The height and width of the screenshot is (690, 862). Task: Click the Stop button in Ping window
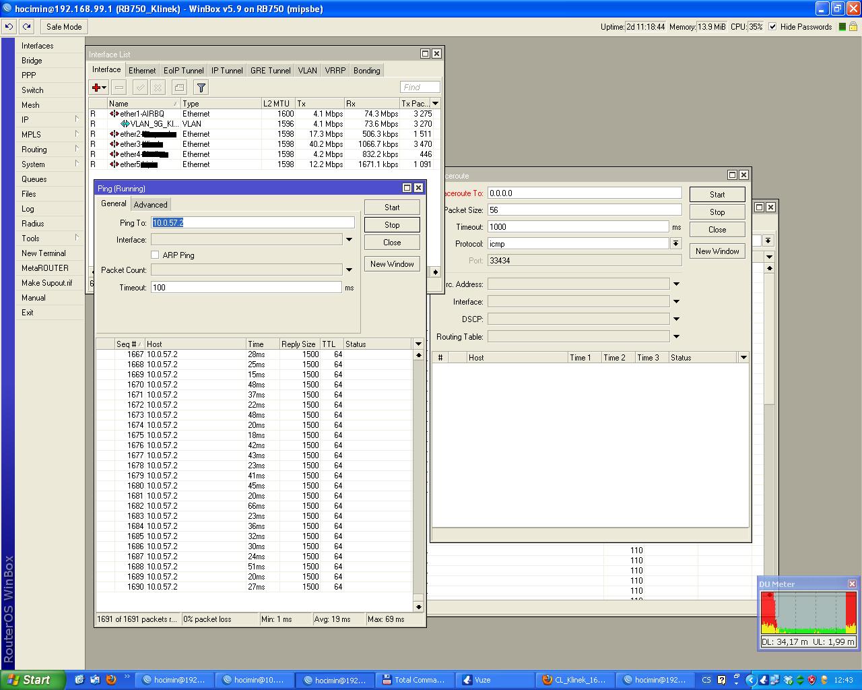[392, 225]
